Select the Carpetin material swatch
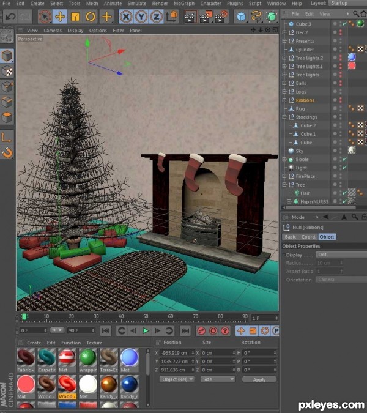 pos(46,360)
